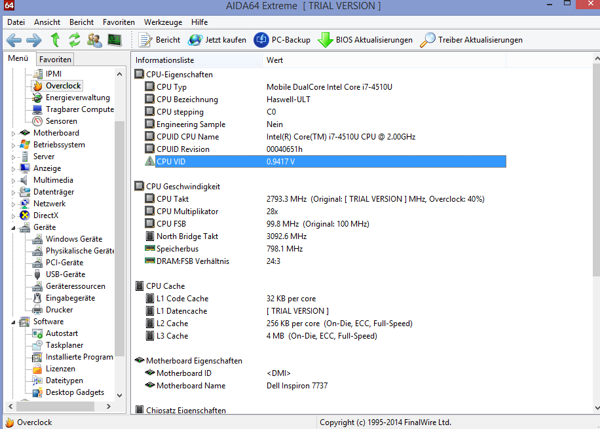Viewport: 600px width, 429px height.
Task: Select the CPU Multiplikator row
Action: (x=326, y=212)
